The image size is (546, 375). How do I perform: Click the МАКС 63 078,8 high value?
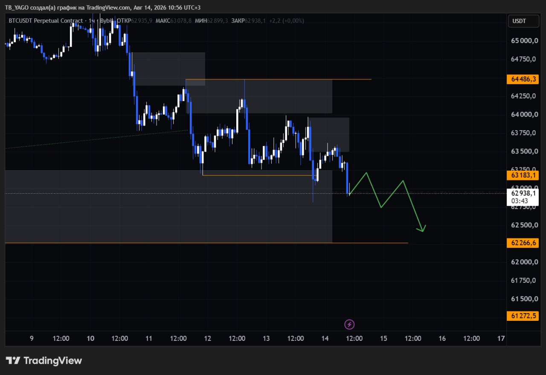(x=174, y=21)
